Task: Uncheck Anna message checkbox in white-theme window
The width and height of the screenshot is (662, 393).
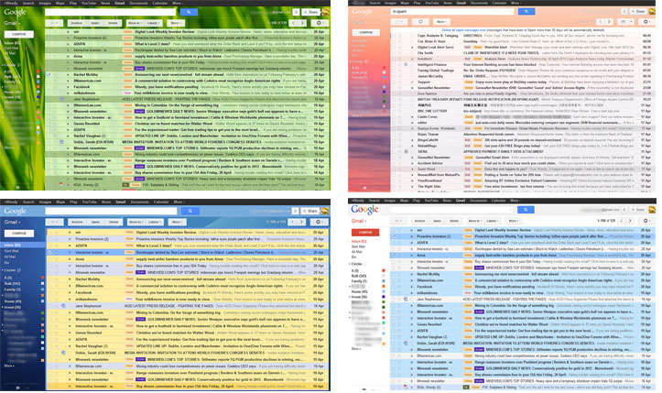Action: (x=394, y=256)
